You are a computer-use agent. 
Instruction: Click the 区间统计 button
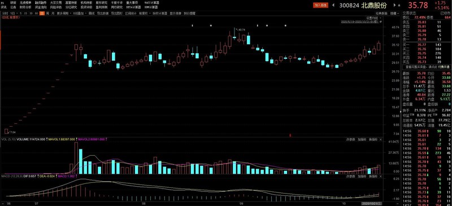tap(131, 13)
